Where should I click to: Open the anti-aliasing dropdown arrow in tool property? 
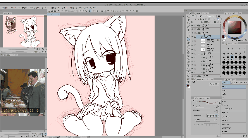point(219,116)
